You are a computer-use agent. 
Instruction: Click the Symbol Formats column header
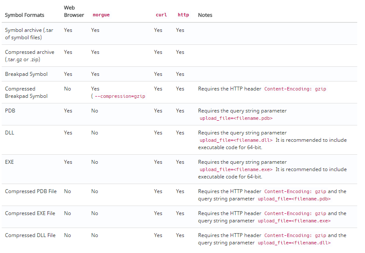click(25, 15)
